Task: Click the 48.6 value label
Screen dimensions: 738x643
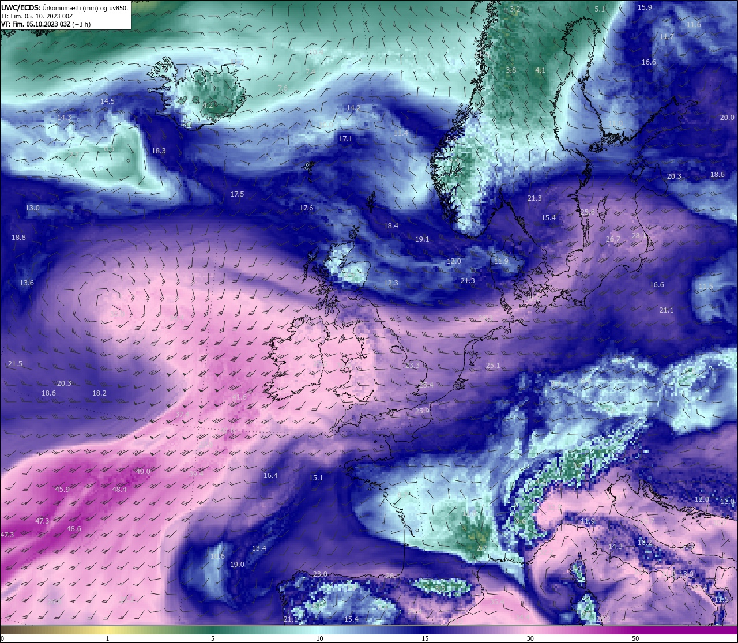Action: pos(74,529)
